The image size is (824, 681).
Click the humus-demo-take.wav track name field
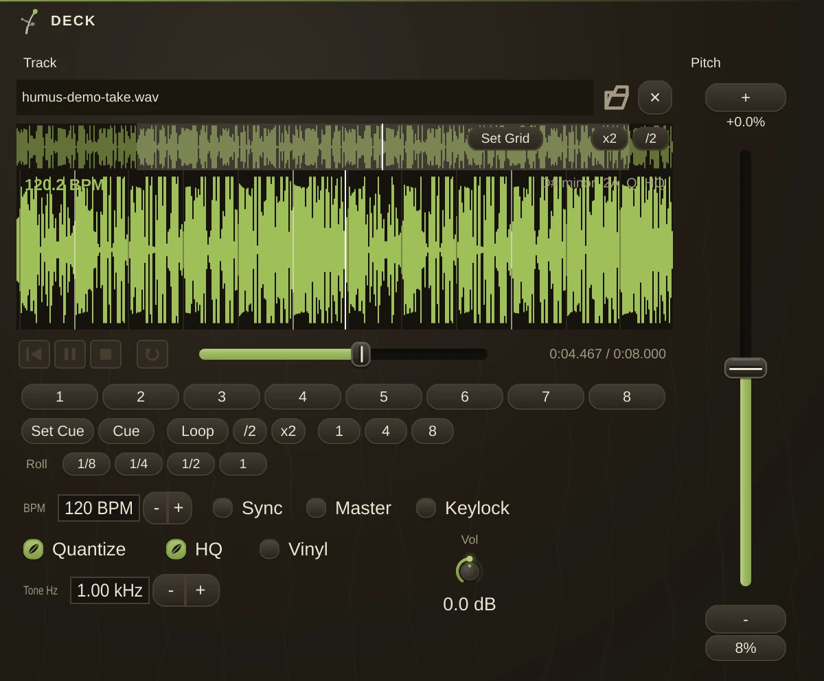(x=305, y=97)
